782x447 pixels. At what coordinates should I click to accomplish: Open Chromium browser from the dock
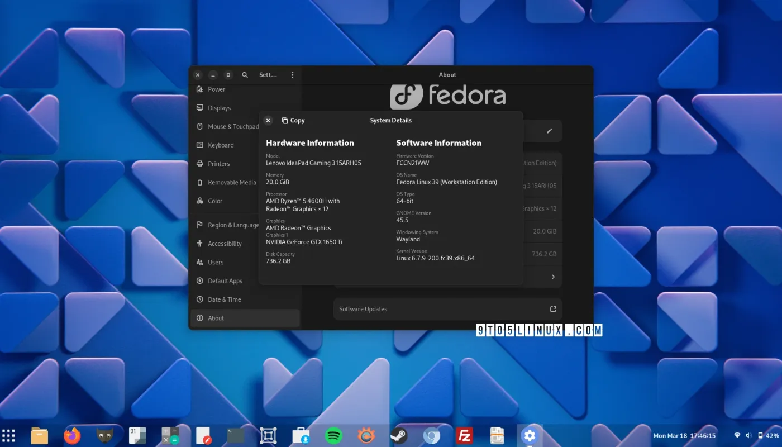[431, 435]
